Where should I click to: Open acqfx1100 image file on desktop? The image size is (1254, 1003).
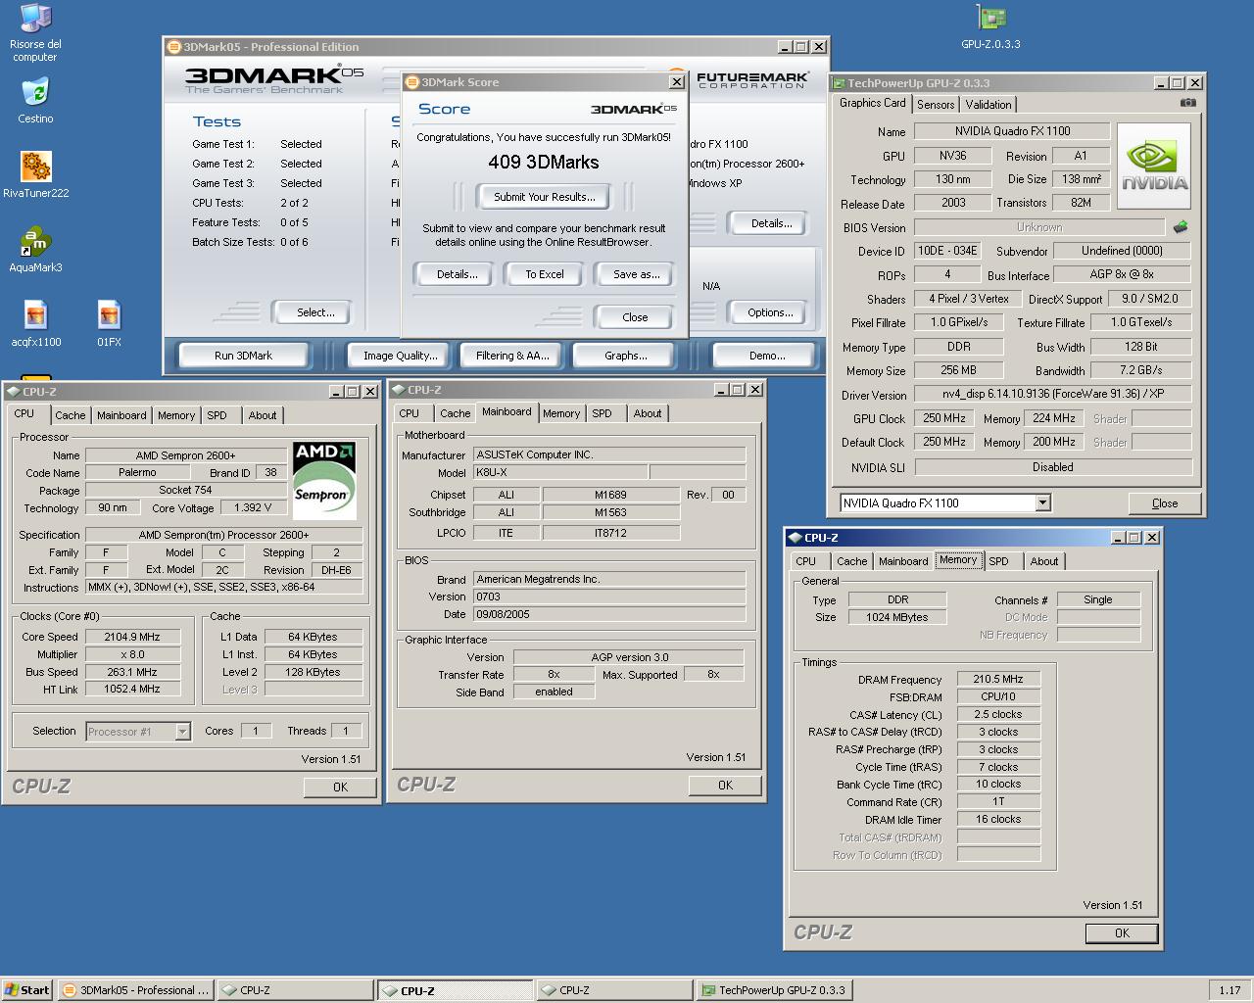click(36, 323)
